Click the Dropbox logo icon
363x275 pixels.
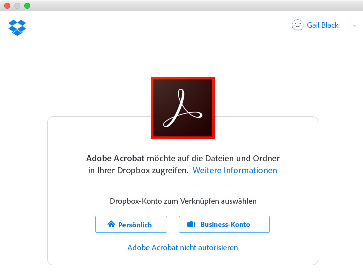[x=17, y=28]
